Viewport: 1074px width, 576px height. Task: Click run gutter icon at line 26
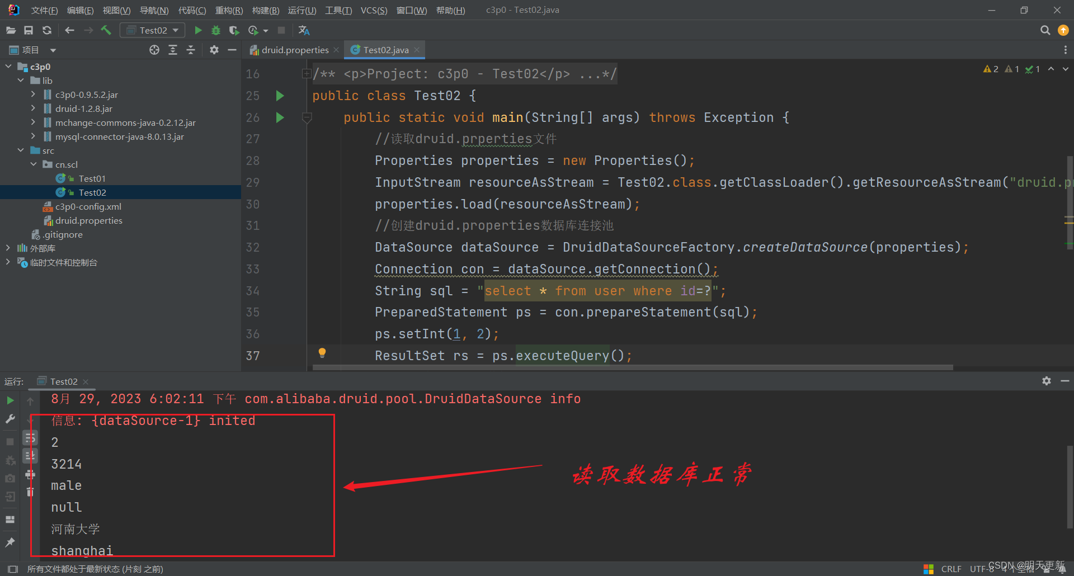(x=280, y=117)
